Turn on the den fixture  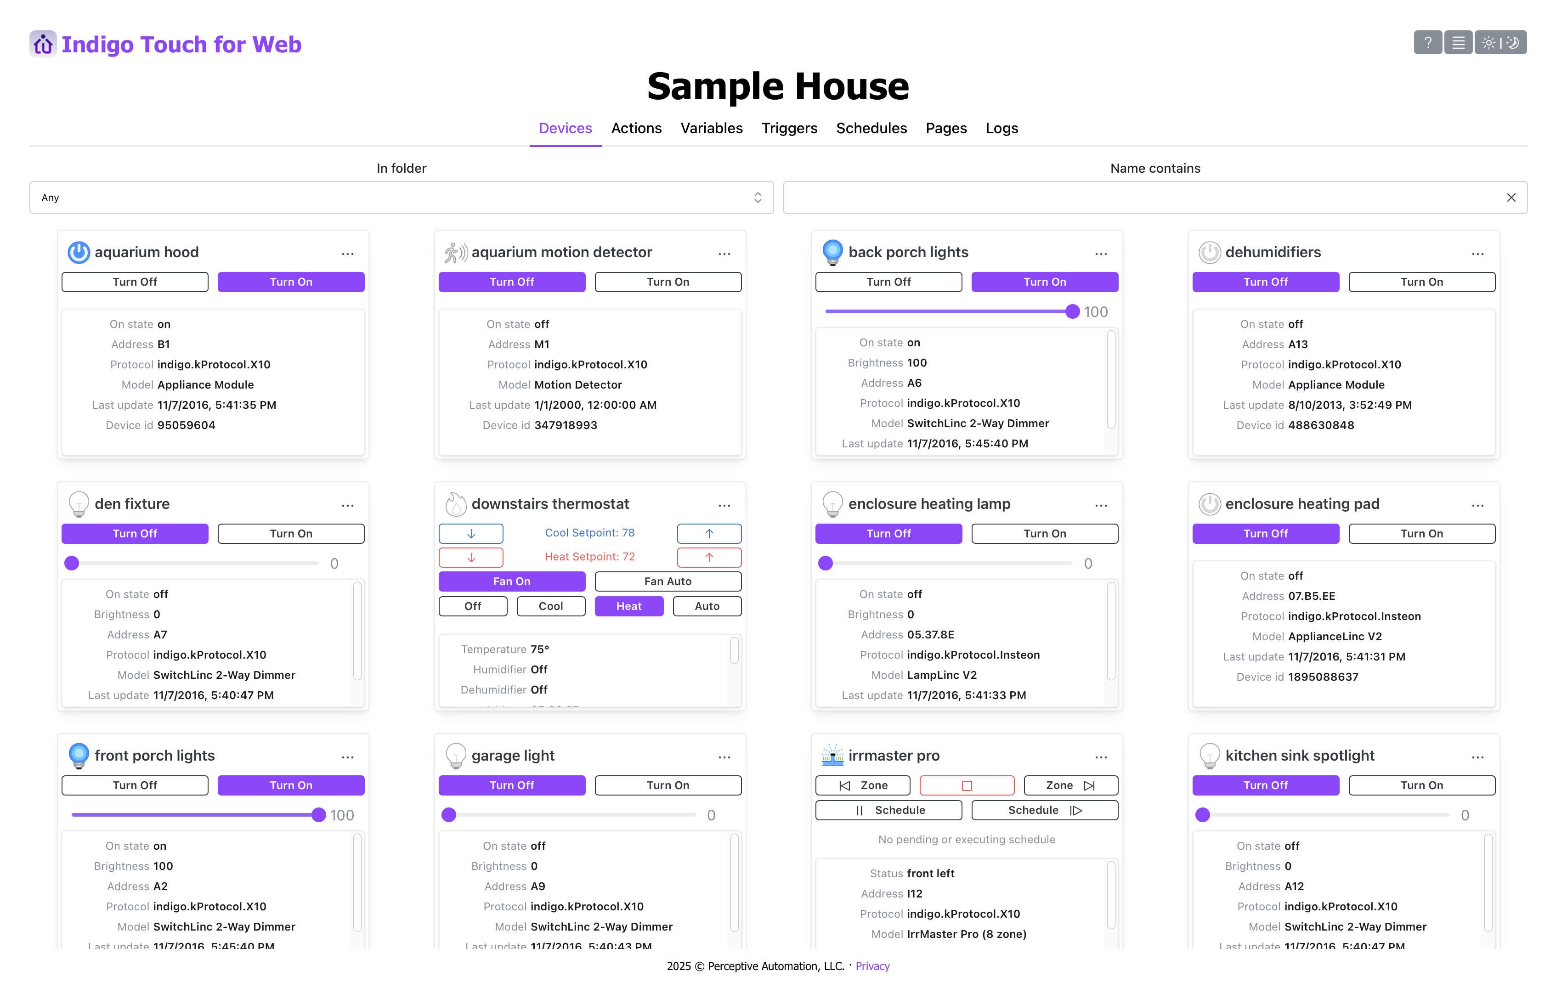coord(291,534)
